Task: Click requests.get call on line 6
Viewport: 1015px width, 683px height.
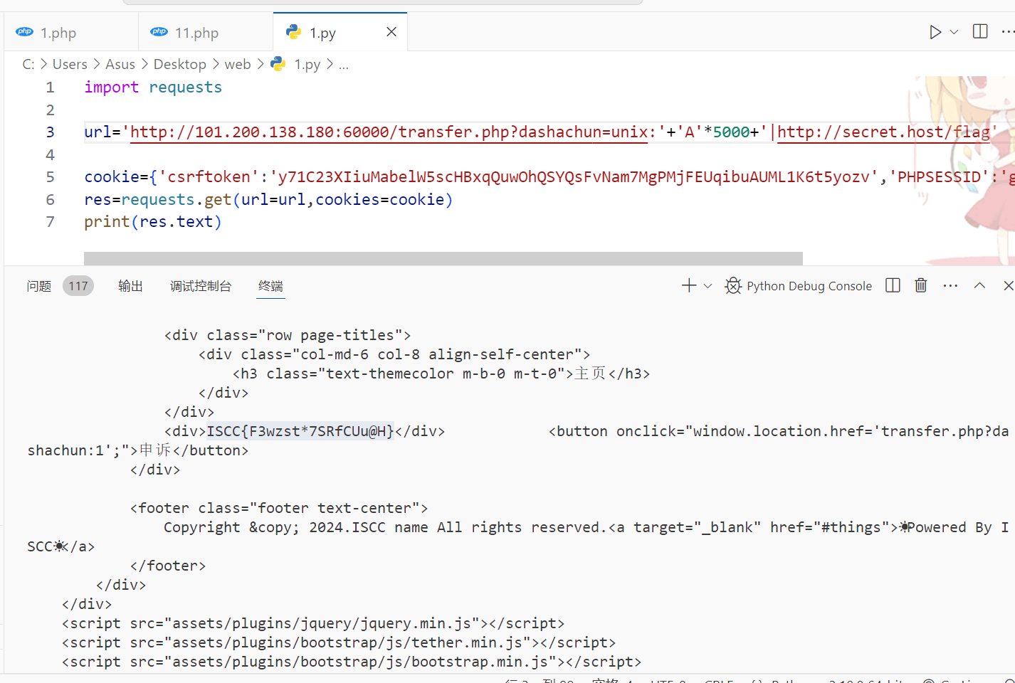Action: pos(177,199)
